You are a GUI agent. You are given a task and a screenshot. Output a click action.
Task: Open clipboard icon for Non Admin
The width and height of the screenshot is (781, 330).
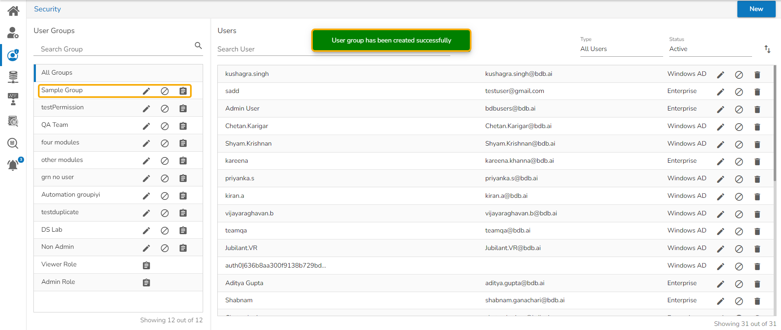183,248
